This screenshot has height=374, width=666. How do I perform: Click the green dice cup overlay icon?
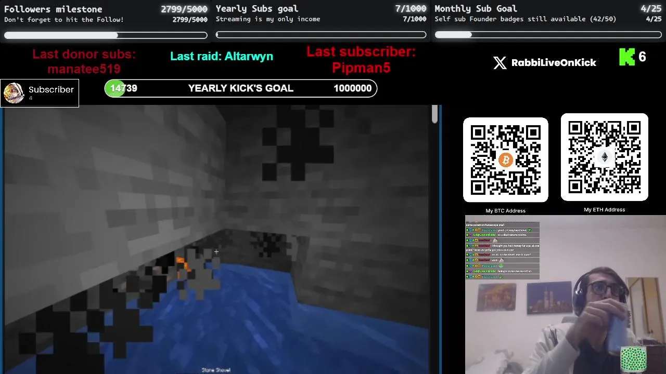click(633, 359)
